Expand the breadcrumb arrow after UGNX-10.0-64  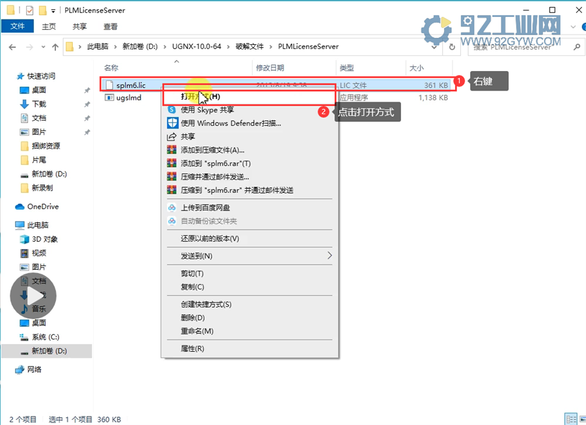228,47
